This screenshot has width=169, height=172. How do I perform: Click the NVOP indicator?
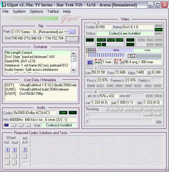click(101, 40)
